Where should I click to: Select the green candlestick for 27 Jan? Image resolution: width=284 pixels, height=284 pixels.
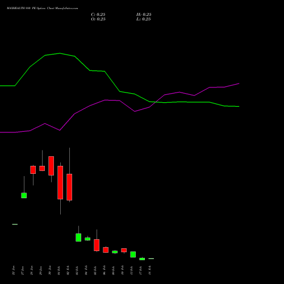pyautogui.click(x=24, y=195)
